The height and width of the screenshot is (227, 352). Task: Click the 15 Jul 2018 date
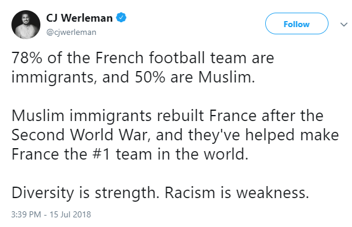71,214
